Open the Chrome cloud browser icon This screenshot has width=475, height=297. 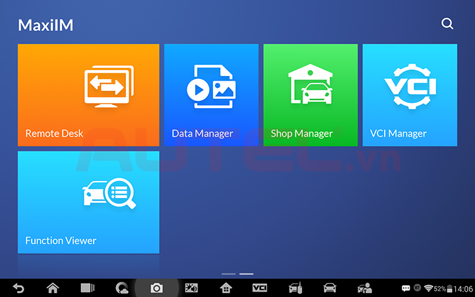(x=122, y=288)
